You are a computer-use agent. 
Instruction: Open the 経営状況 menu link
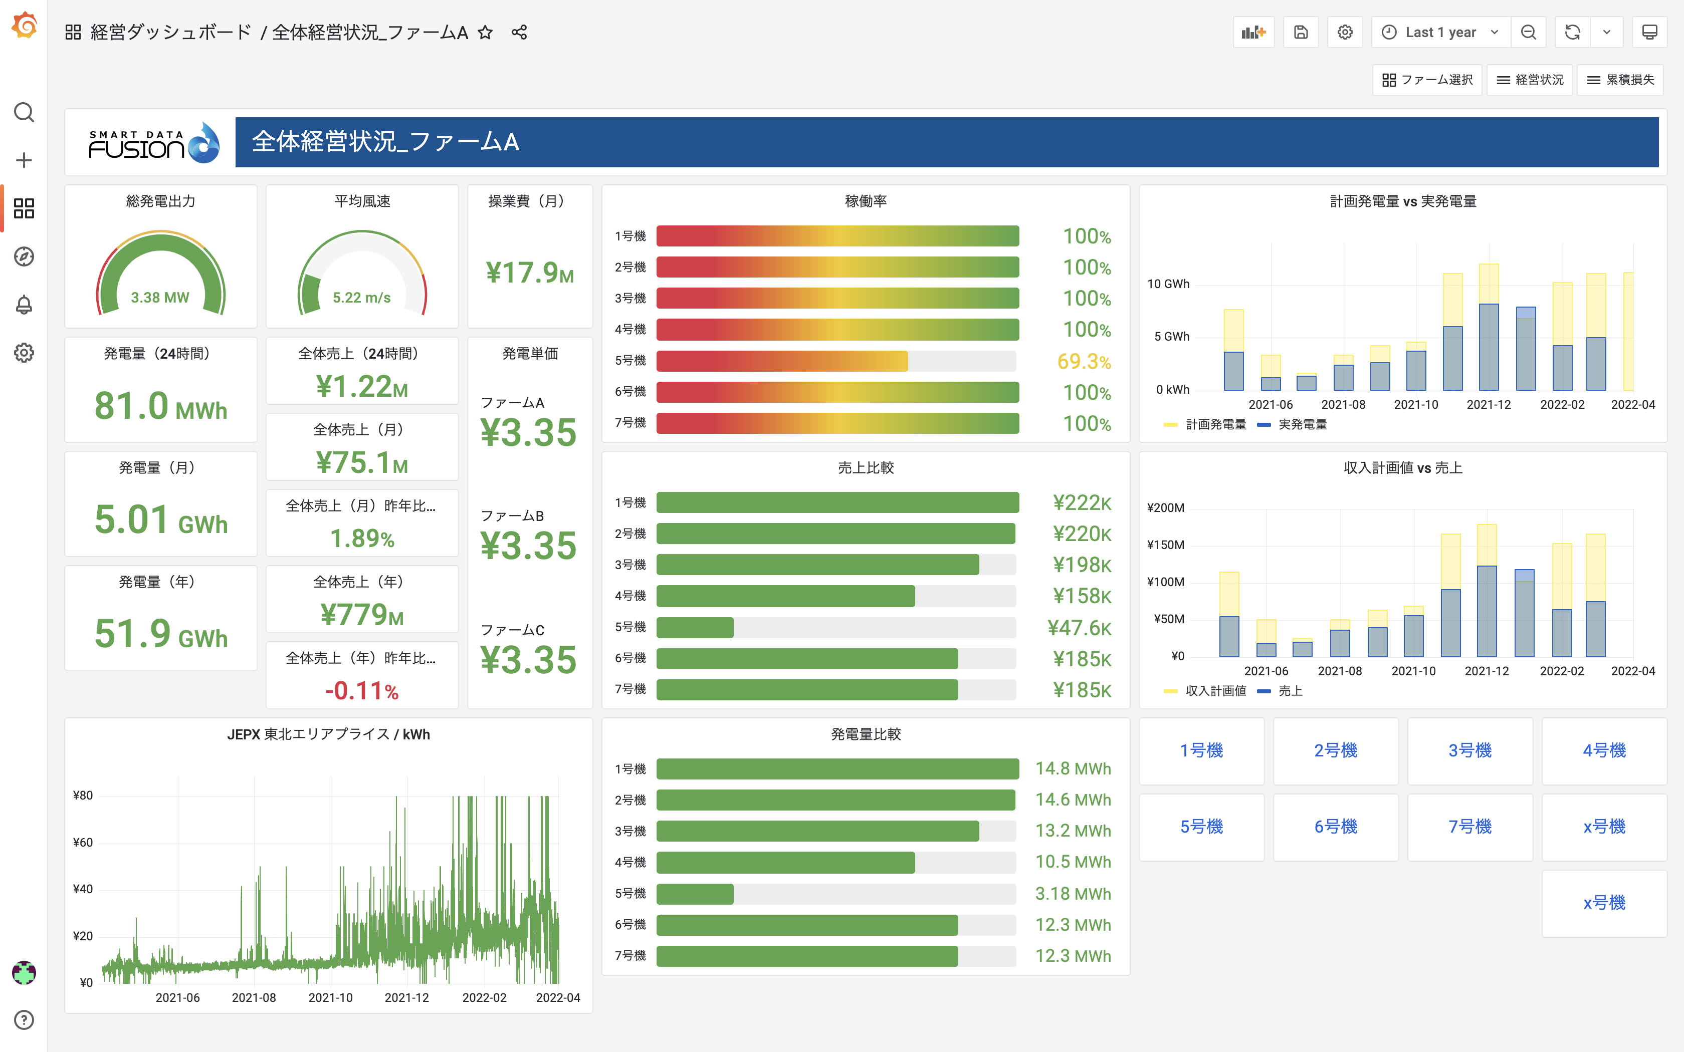point(1530,80)
